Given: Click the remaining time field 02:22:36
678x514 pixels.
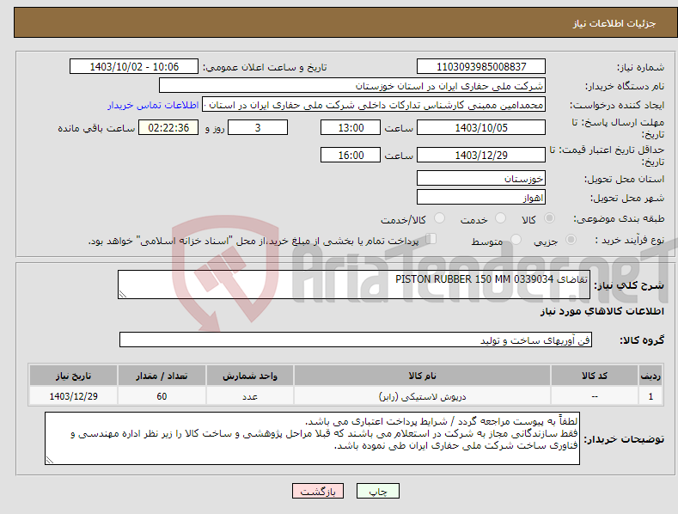Looking at the screenshot, I should tap(168, 127).
